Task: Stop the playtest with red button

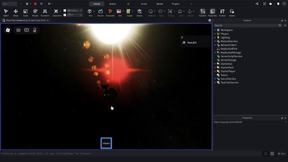Action: click(x=36, y=4)
